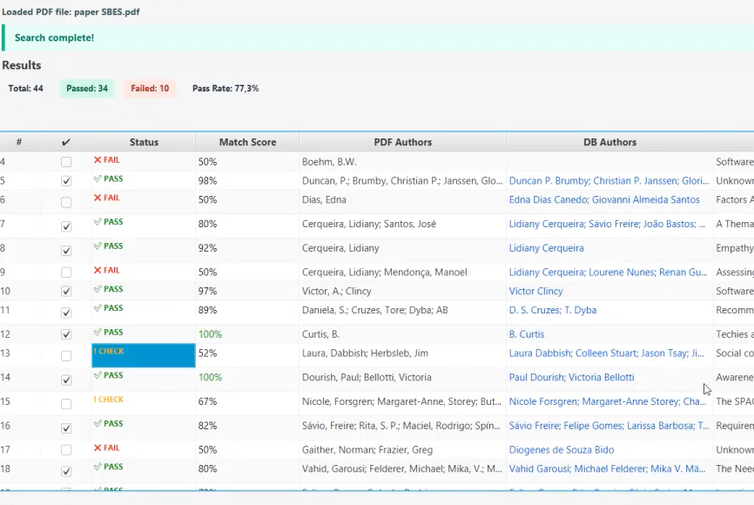Filter by the Passed: 34 badge
754x505 pixels.
(87, 88)
